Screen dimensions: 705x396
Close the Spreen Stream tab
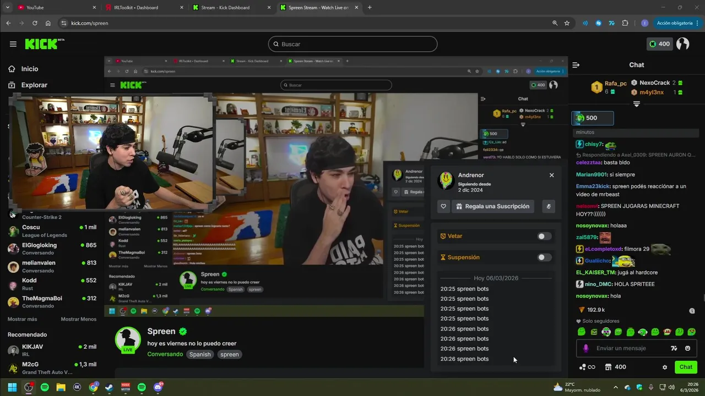point(357,8)
